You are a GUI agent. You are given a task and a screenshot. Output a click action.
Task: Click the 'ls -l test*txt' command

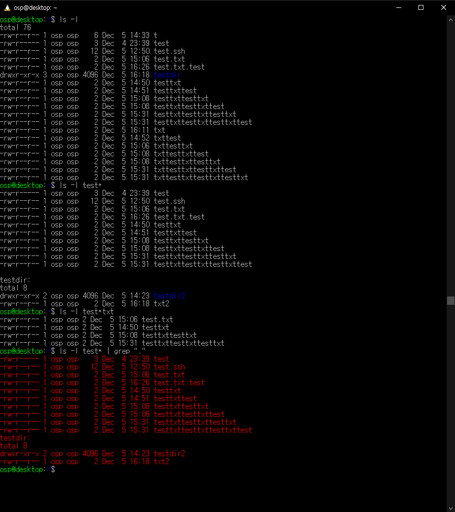tap(86, 312)
